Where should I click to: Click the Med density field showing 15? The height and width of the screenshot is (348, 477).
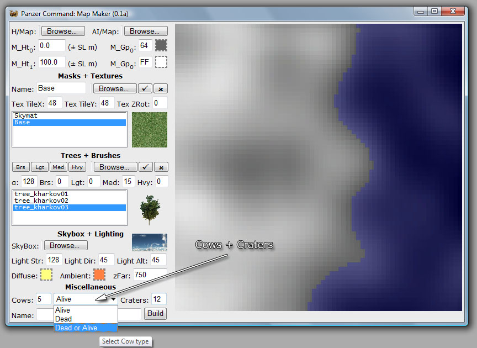pos(129,182)
